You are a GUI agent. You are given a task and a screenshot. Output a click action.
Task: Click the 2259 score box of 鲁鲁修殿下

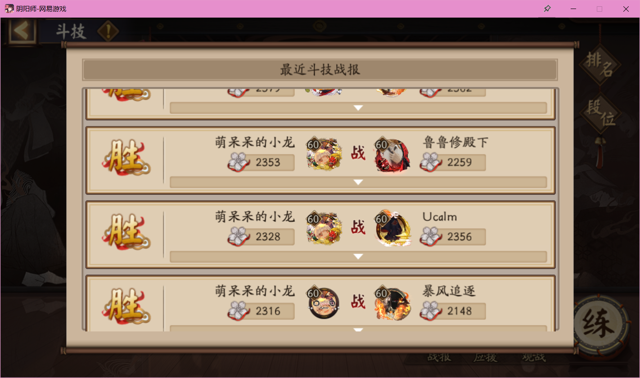click(453, 162)
